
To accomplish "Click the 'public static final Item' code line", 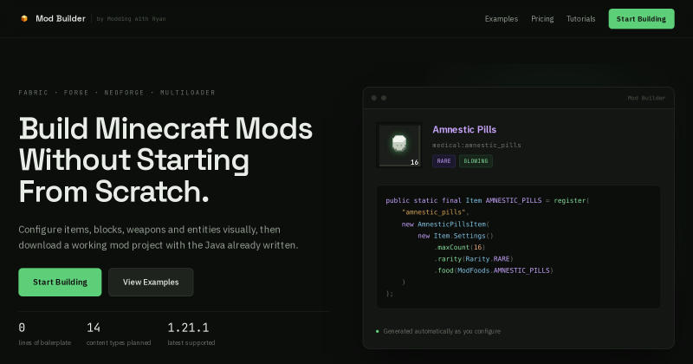I will 488,200.
